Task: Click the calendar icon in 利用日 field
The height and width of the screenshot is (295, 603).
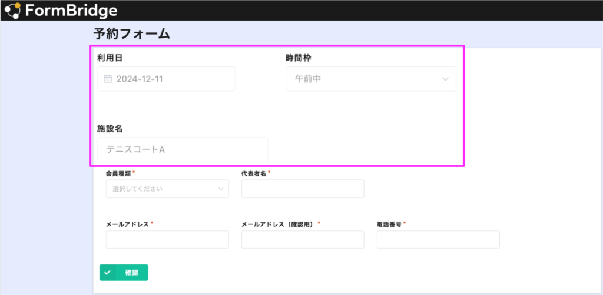Action: [108, 79]
